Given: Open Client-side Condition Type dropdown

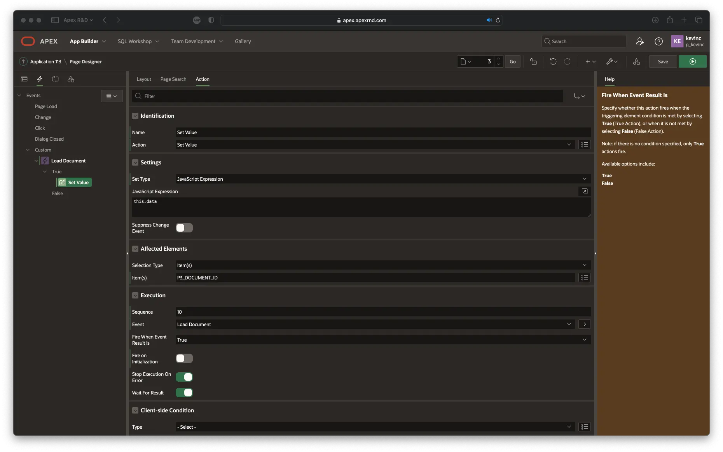Looking at the screenshot, I should [x=375, y=427].
